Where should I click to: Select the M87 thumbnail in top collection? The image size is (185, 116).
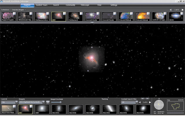(59, 17)
